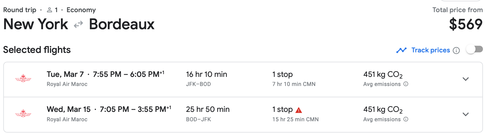Select the Tue, Mar 7 departure flight row
The height and width of the screenshot is (140, 489).
tap(243, 79)
